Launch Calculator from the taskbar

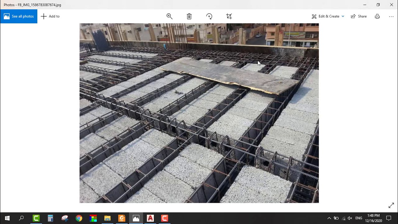[x=50, y=218]
